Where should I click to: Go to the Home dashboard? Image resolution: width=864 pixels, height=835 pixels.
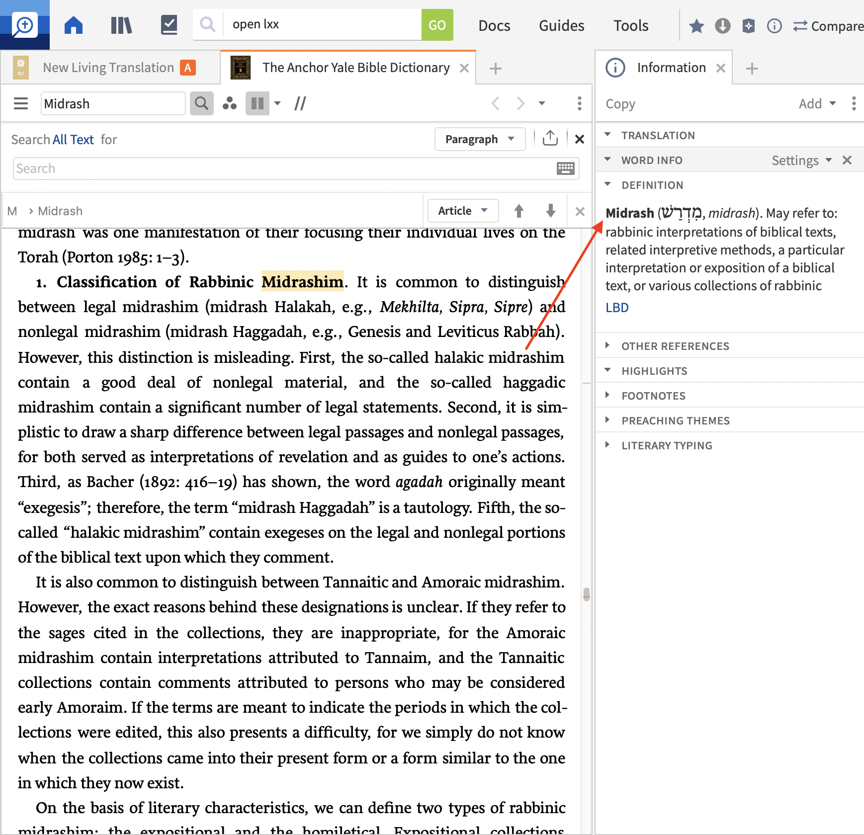[x=74, y=25]
